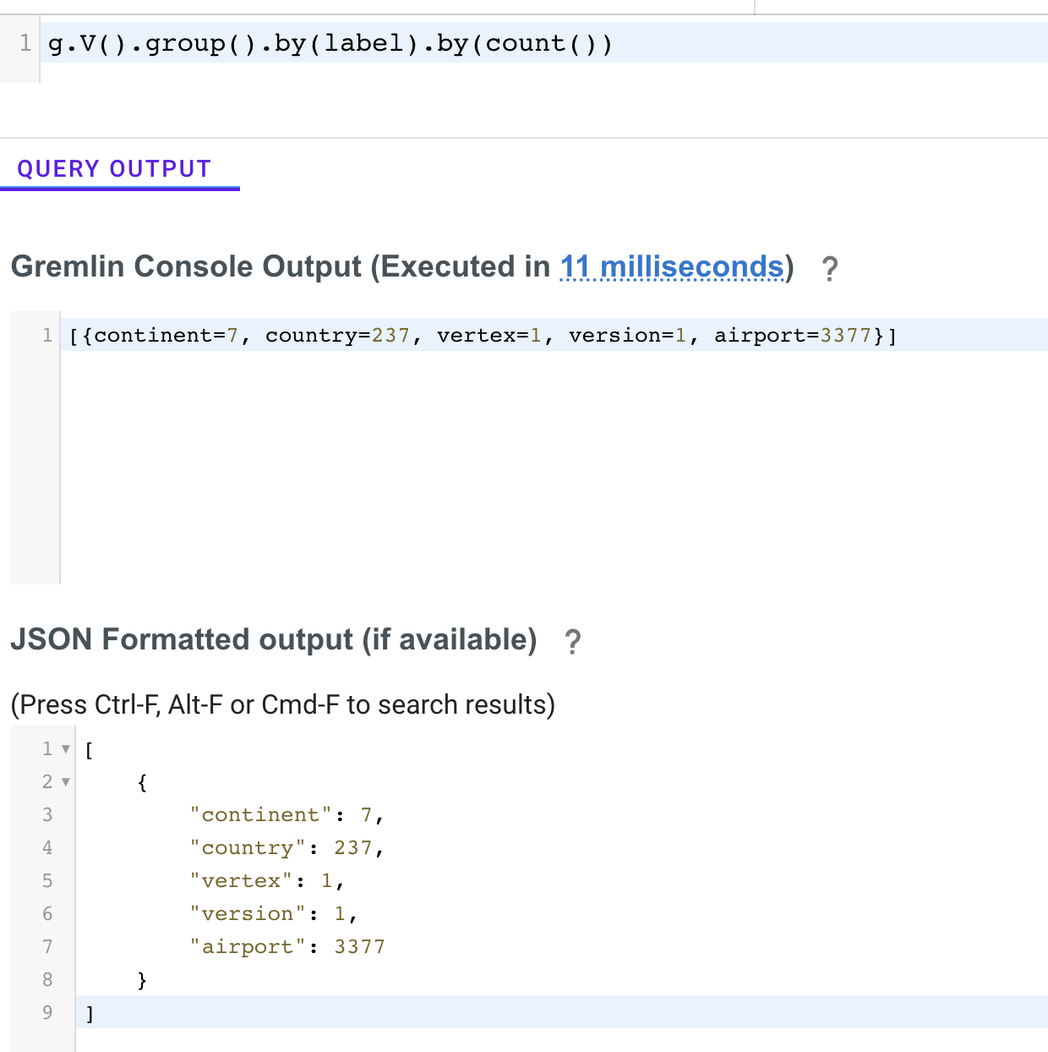Screen dimensions: 1048x1052
Task: Click the Press Ctrl-F search hint text
Action: 282,704
